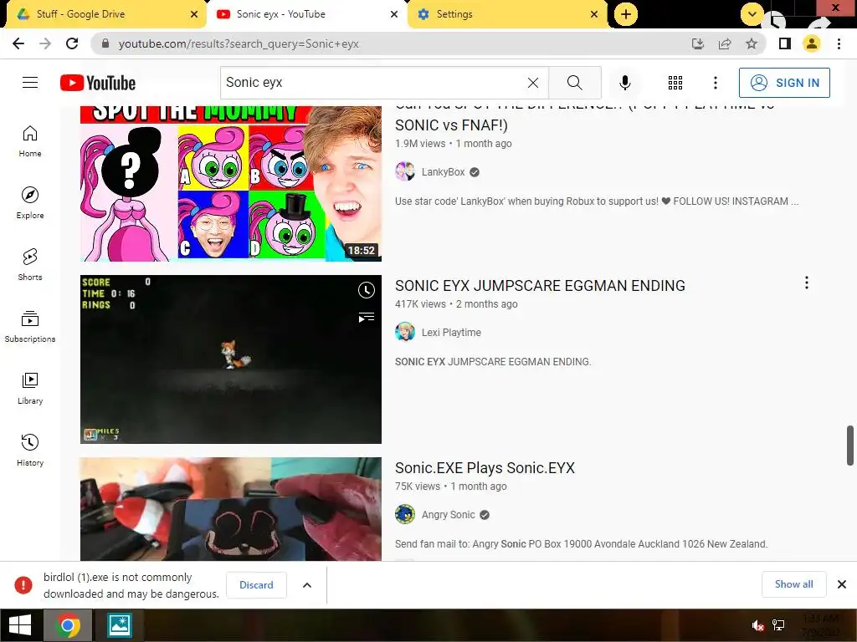Viewport: 857px width, 642px height.
Task: Open more options for SONIC EYX JUMPSCARE video
Action: click(806, 283)
